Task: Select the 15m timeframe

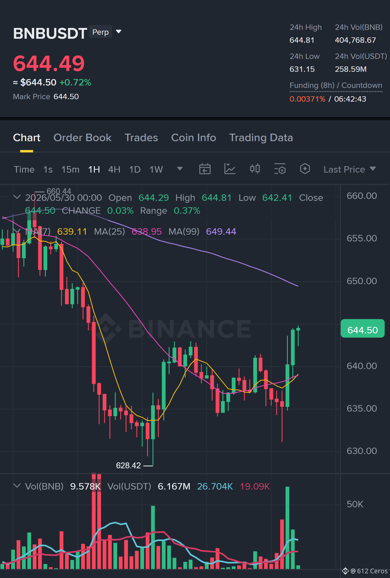Action: [70, 169]
